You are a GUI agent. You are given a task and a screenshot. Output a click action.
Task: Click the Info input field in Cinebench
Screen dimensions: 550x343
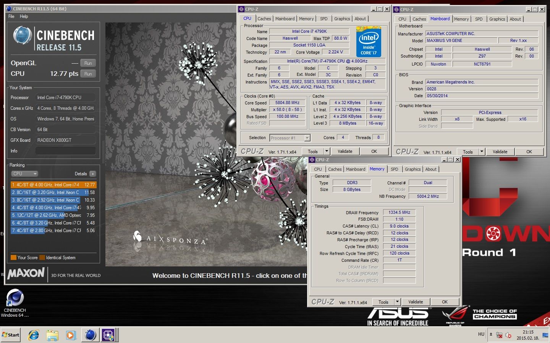point(65,151)
